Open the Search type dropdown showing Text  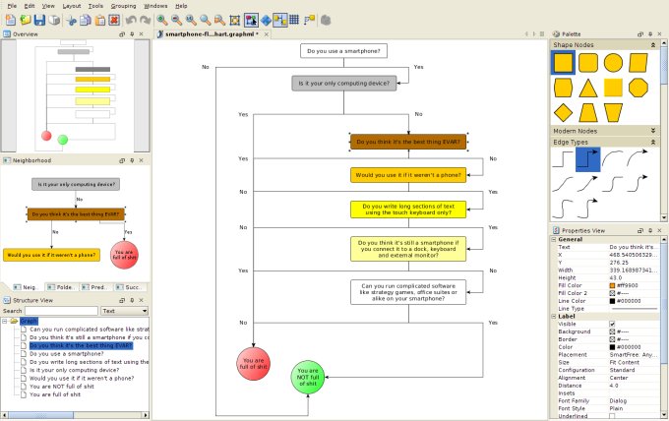(123, 311)
